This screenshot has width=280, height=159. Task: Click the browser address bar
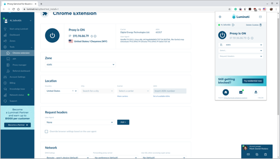click(125, 9)
